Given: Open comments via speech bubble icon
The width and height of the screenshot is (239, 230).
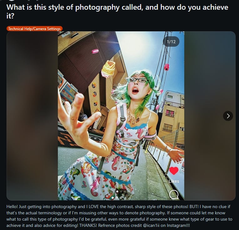Looking at the screenshot, I should (174, 194).
